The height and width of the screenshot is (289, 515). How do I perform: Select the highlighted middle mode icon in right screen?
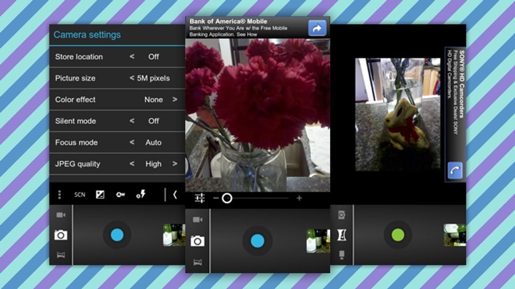tap(342, 235)
